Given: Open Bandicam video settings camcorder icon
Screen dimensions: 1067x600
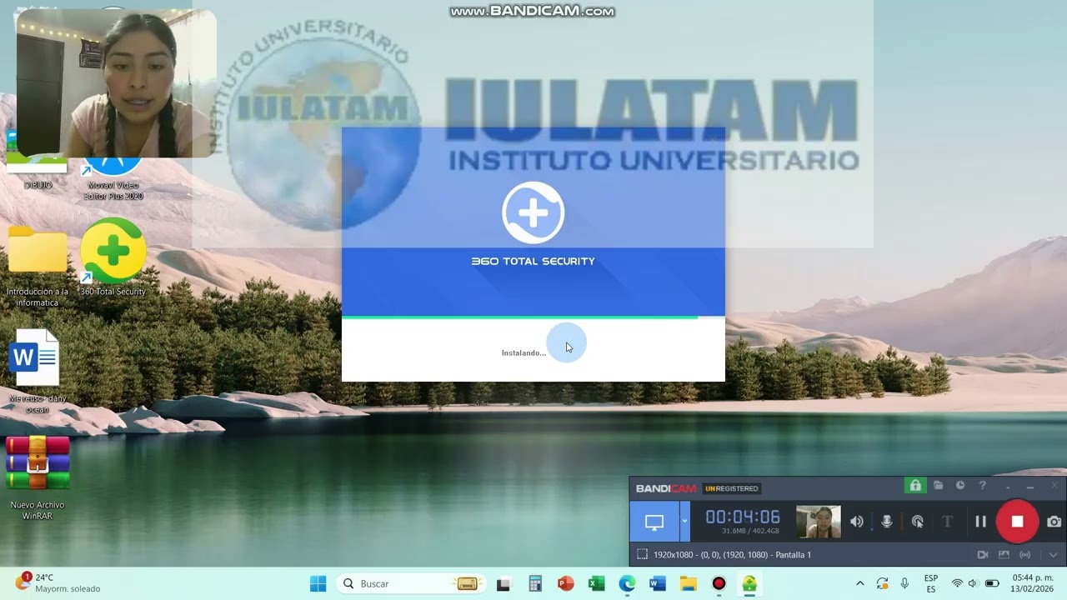Looking at the screenshot, I should [x=983, y=555].
